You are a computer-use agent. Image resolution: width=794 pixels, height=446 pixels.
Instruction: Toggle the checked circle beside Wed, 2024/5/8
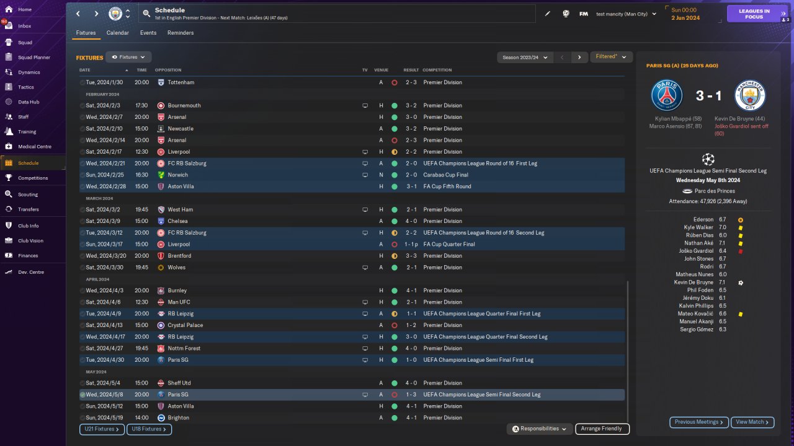point(83,395)
